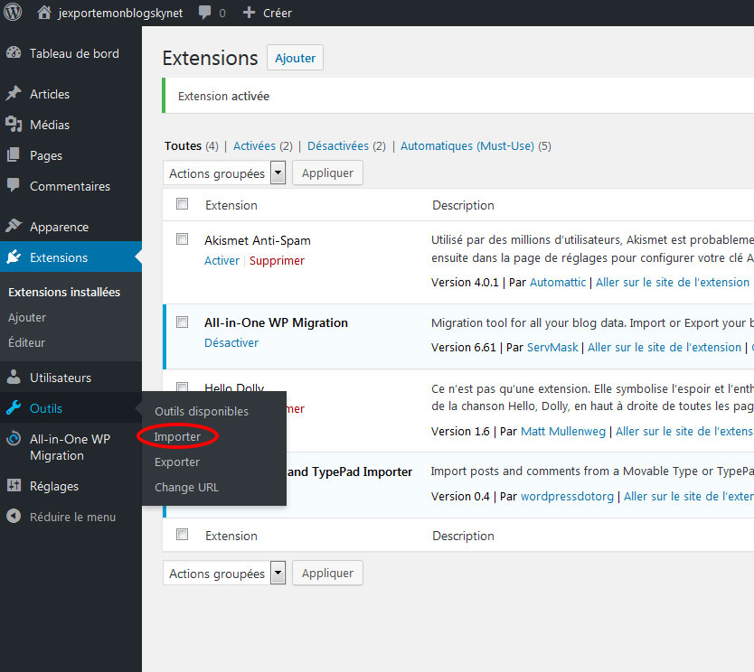Open the bottom Actions groupées dropdown
Viewport: 754px width, 672px height.
point(224,573)
